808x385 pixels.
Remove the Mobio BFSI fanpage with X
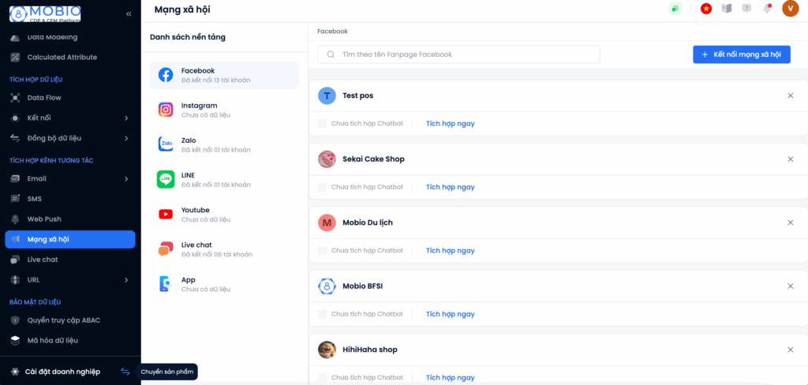(791, 286)
